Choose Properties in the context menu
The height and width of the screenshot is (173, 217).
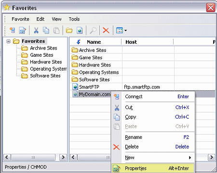pos(153,168)
